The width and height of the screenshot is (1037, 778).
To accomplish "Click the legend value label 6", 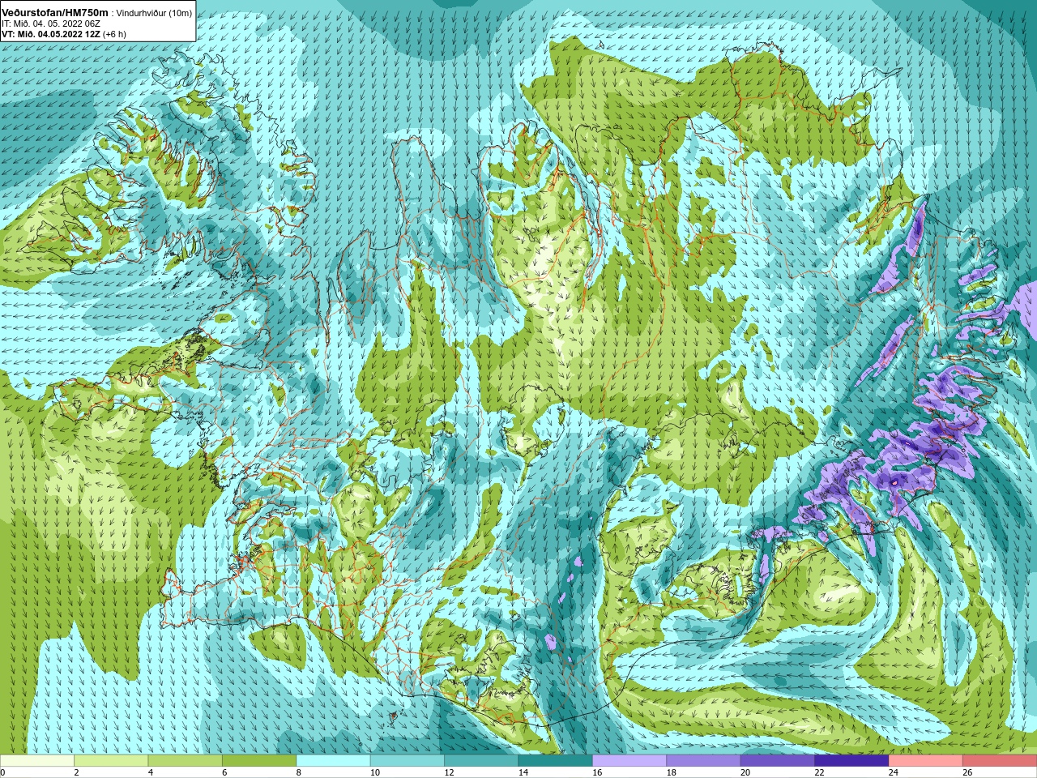I will [224, 772].
